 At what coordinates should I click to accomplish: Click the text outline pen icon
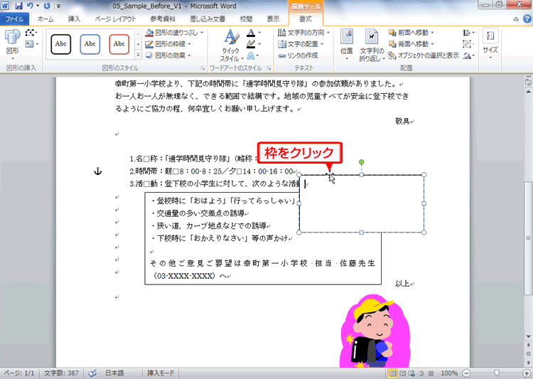pos(251,44)
